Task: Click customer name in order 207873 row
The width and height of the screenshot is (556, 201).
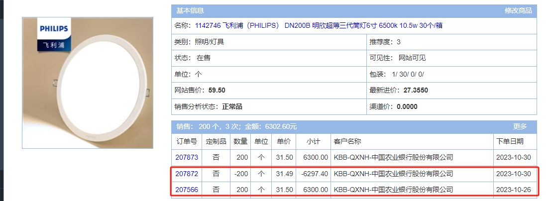Action: pyautogui.click(x=394, y=157)
